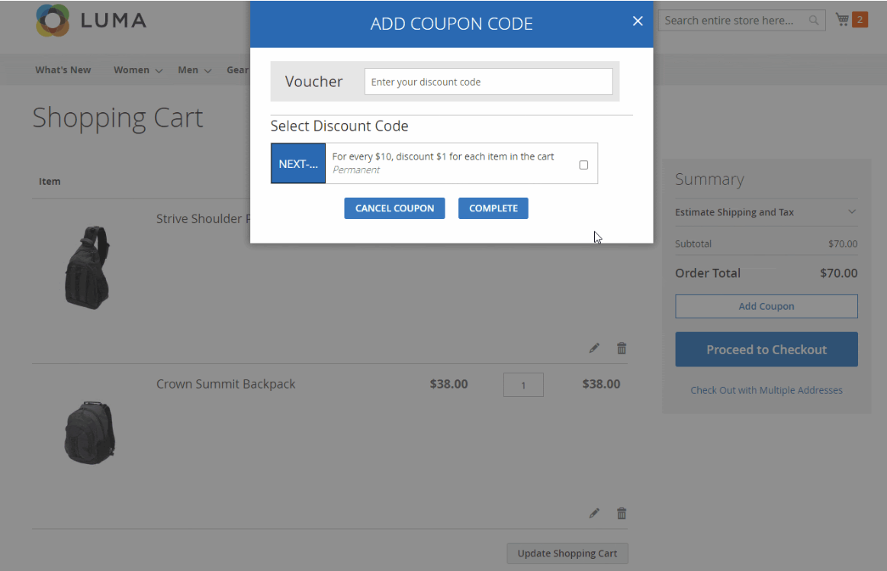Click the Crown Summit Backpack thumbnail image

(89, 433)
